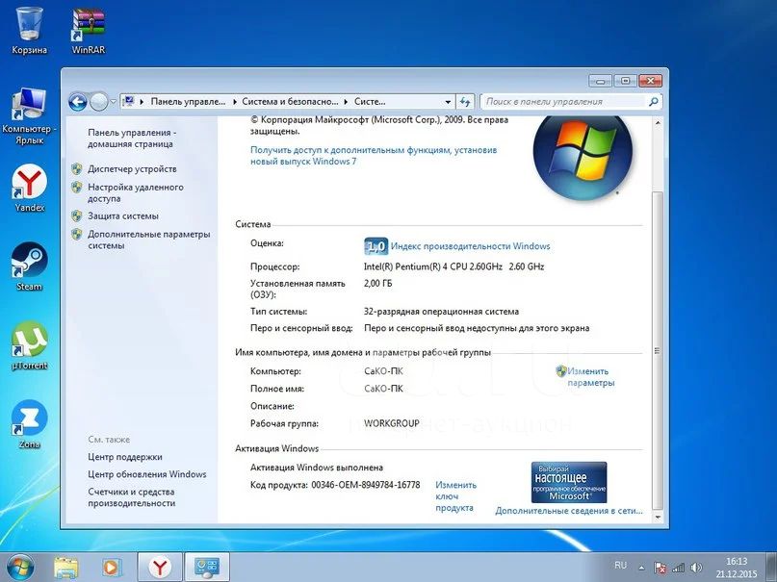The image size is (777, 582).
Task: Click the RU language indicator
Action: click(620, 566)
